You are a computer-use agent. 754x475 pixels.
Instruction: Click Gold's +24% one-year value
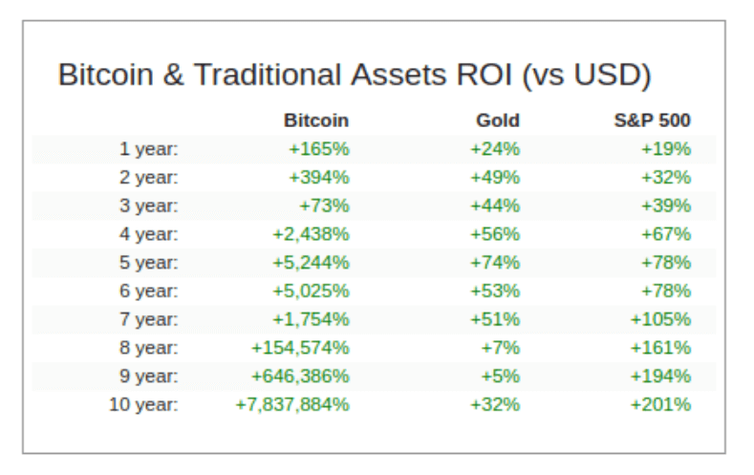click(495, 149)
